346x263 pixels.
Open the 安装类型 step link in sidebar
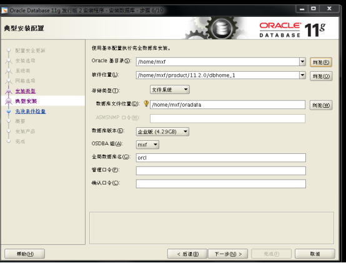(26, 91)
